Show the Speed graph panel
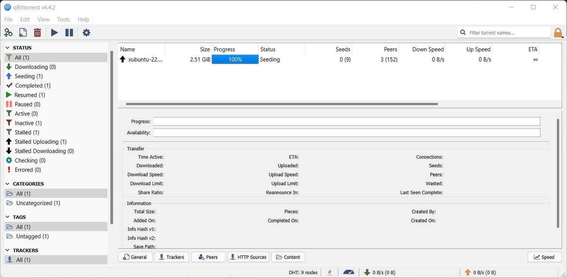Viewport: 567px width, 278px height. pyautogui.click(x=544, y=257)
